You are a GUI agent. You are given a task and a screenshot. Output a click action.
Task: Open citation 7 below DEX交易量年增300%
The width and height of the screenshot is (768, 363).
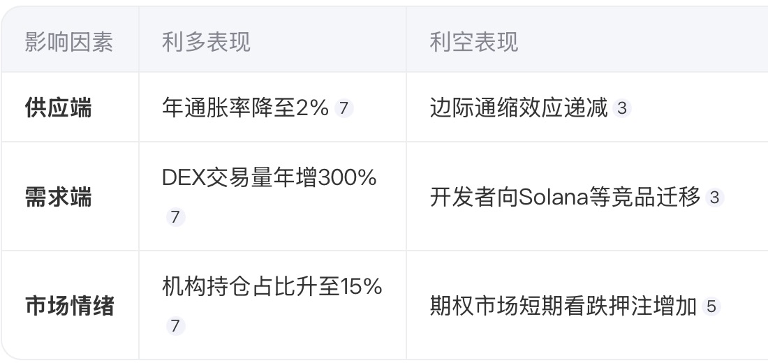175,216
